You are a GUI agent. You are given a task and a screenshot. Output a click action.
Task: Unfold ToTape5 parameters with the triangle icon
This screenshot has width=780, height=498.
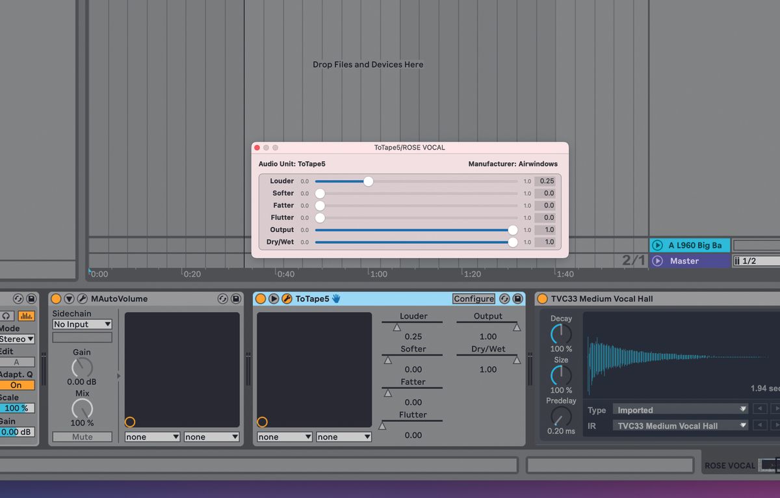[x=272, y=298]
